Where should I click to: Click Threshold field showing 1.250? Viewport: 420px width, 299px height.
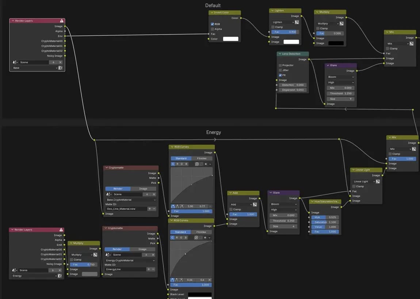click(340, 93)
